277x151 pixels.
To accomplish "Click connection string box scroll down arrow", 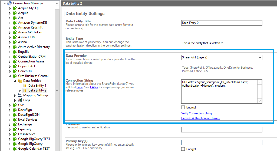I will (x=260, y=101).
